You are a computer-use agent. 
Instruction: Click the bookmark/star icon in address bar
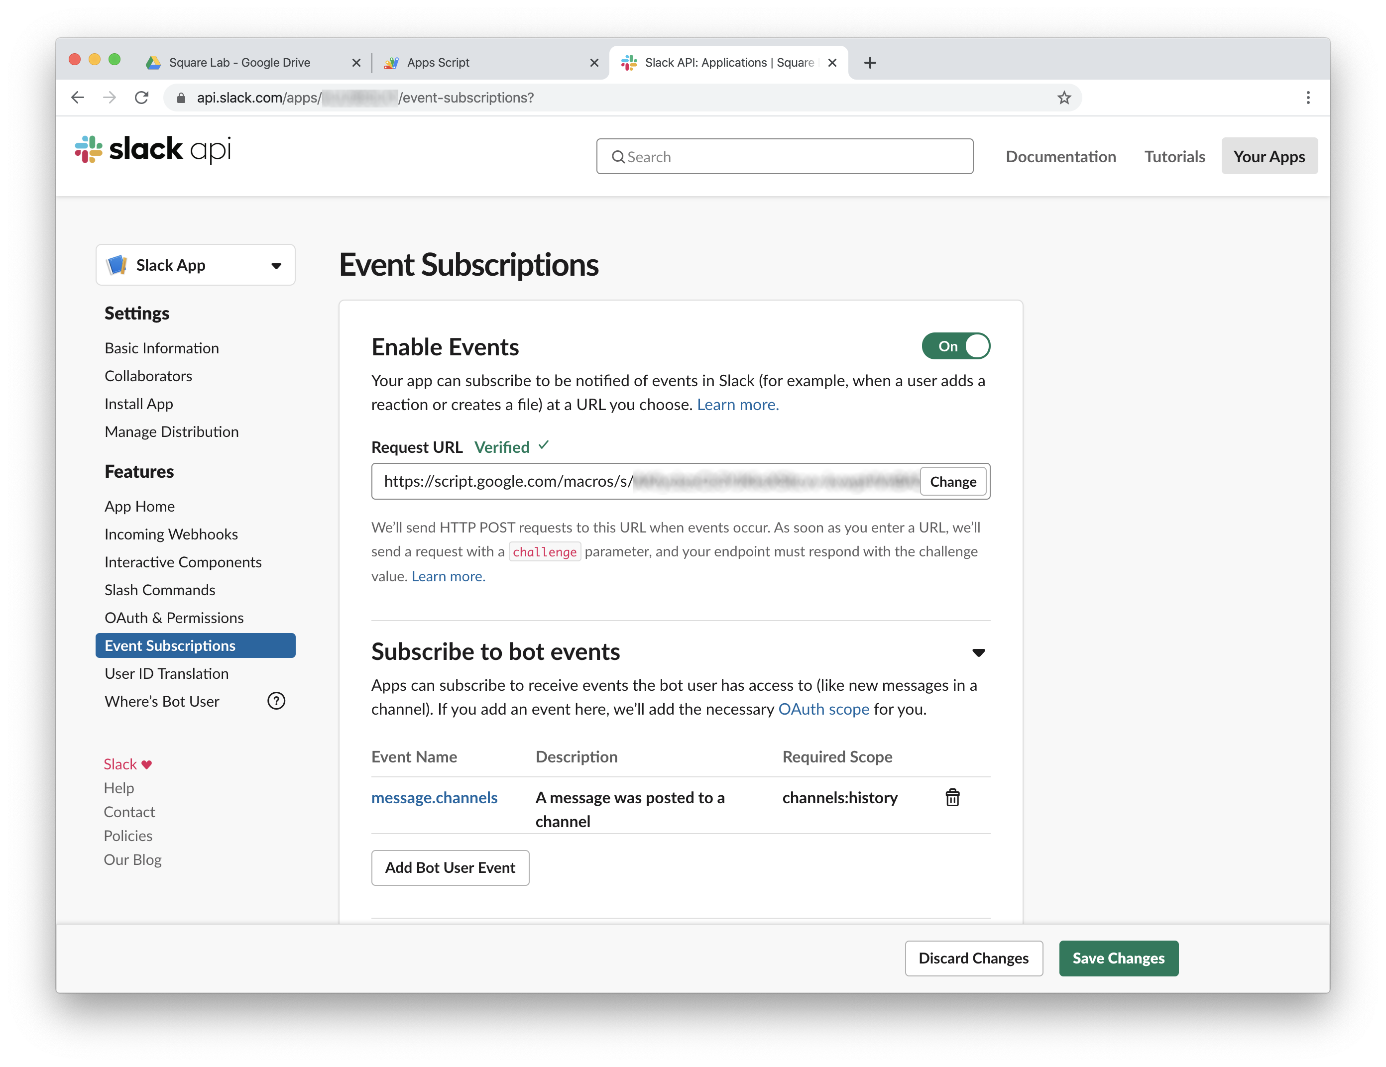coord(1064,98)
